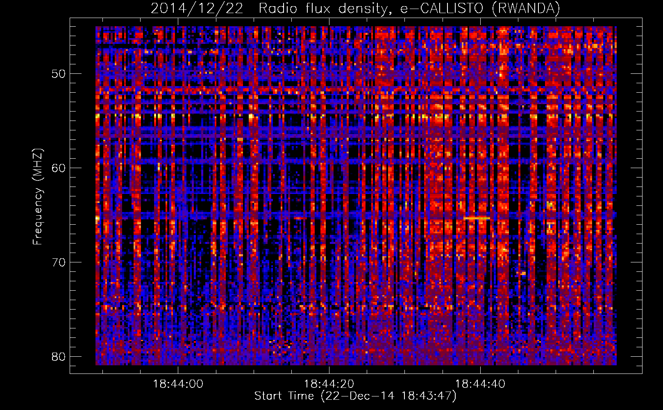663x410 pixels.
Task: Click the 60 MHz frequency tick label
Action: click(x=59, y=168)
